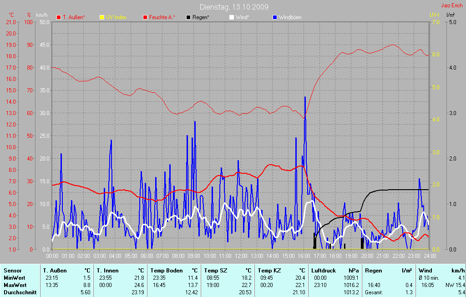Click the UV-I axis unit label
Viewport: 466px width, 297px height.
coord(434,15)
